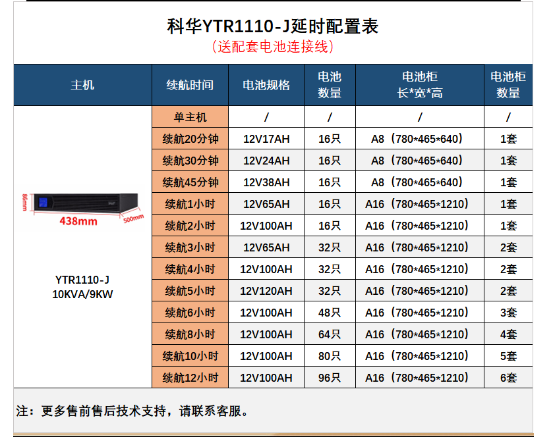This screenshot has height=437, width=553.
Task: Select the 续航45分钟 cell
Action: 190,182
